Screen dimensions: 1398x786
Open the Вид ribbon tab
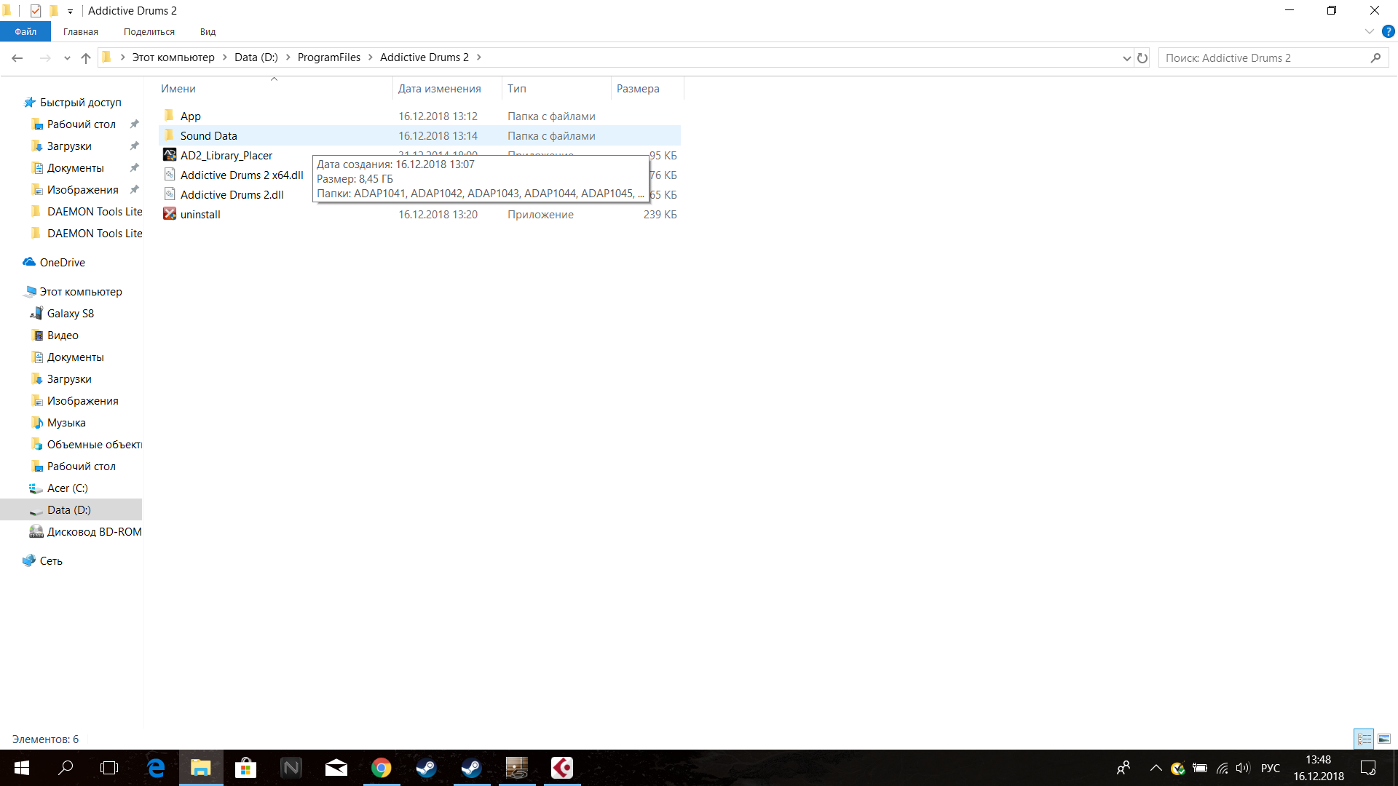tap(208, 32)
